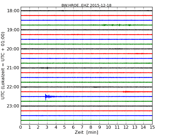Click the x-axis tick label 0

21,127
